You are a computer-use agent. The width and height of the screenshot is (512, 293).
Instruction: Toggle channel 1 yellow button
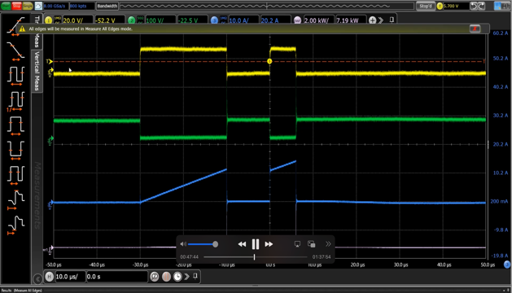point(48,20)
